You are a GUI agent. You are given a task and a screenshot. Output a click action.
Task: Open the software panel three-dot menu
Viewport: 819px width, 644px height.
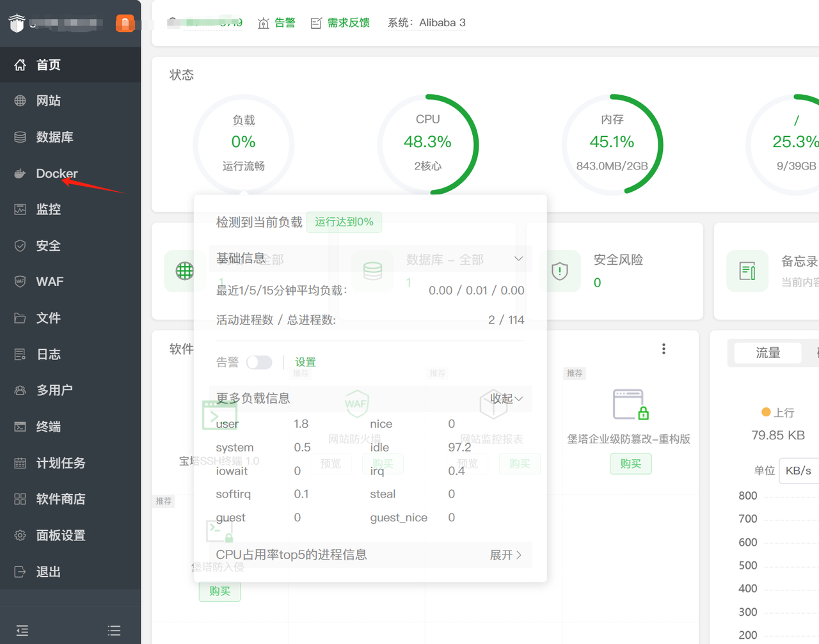(x=664, y=349)
